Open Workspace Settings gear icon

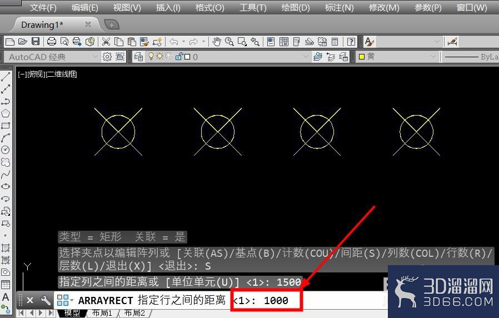coord(107,57)
